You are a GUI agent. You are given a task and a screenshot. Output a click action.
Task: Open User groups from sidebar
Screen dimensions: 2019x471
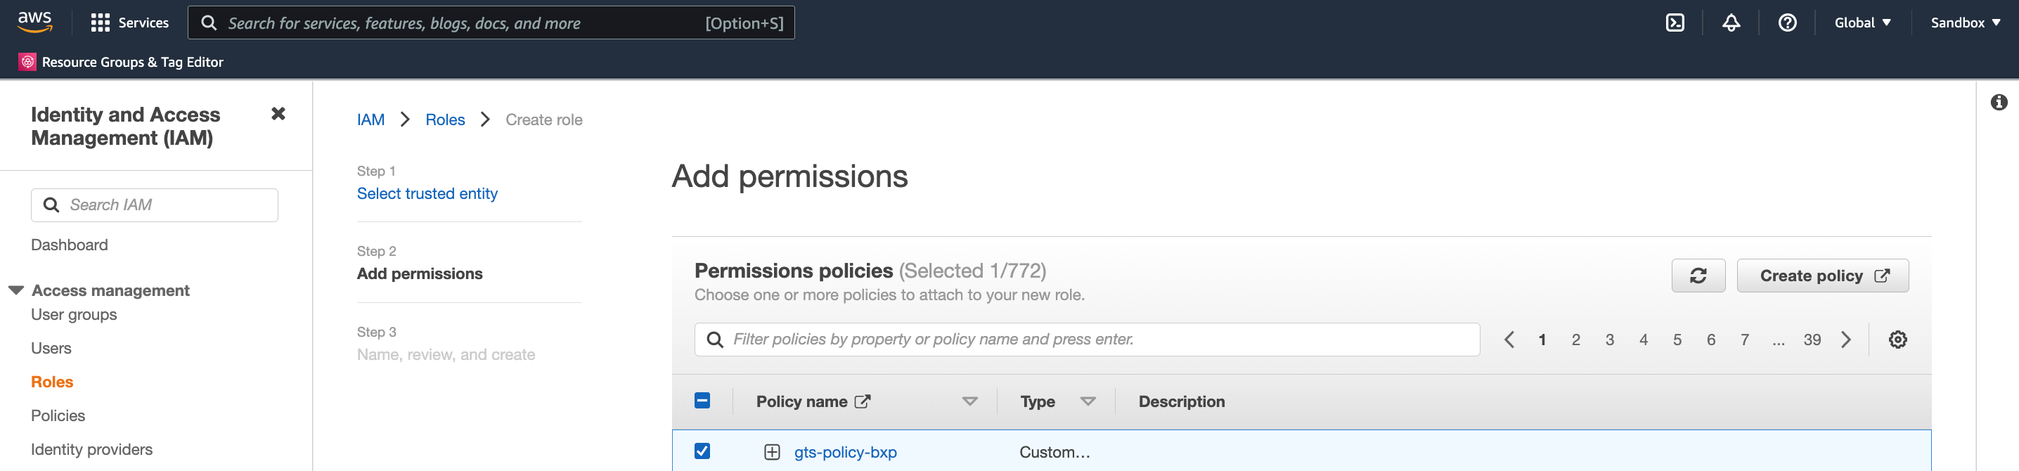[x=73, y=314]
